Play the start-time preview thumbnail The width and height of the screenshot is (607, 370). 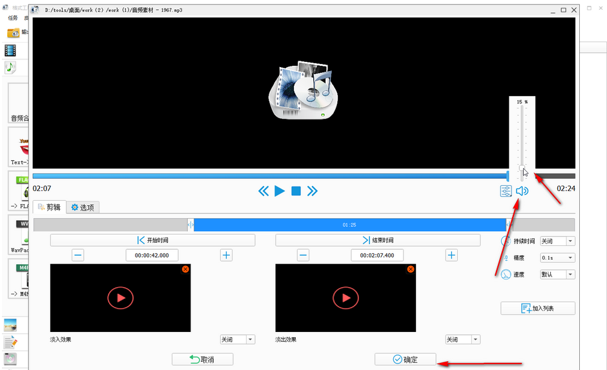(x=120, y=298)
